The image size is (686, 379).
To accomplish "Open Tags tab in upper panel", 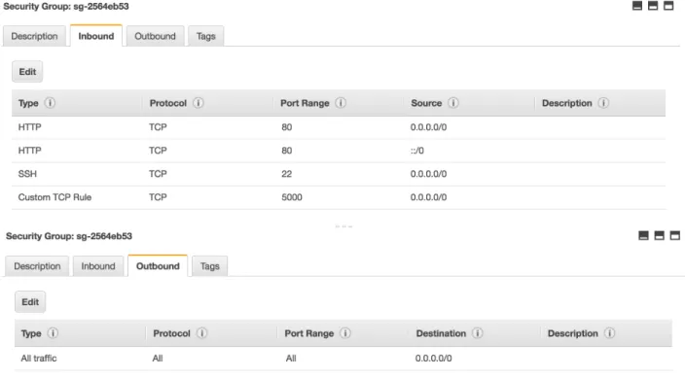I will coord(205,36).
